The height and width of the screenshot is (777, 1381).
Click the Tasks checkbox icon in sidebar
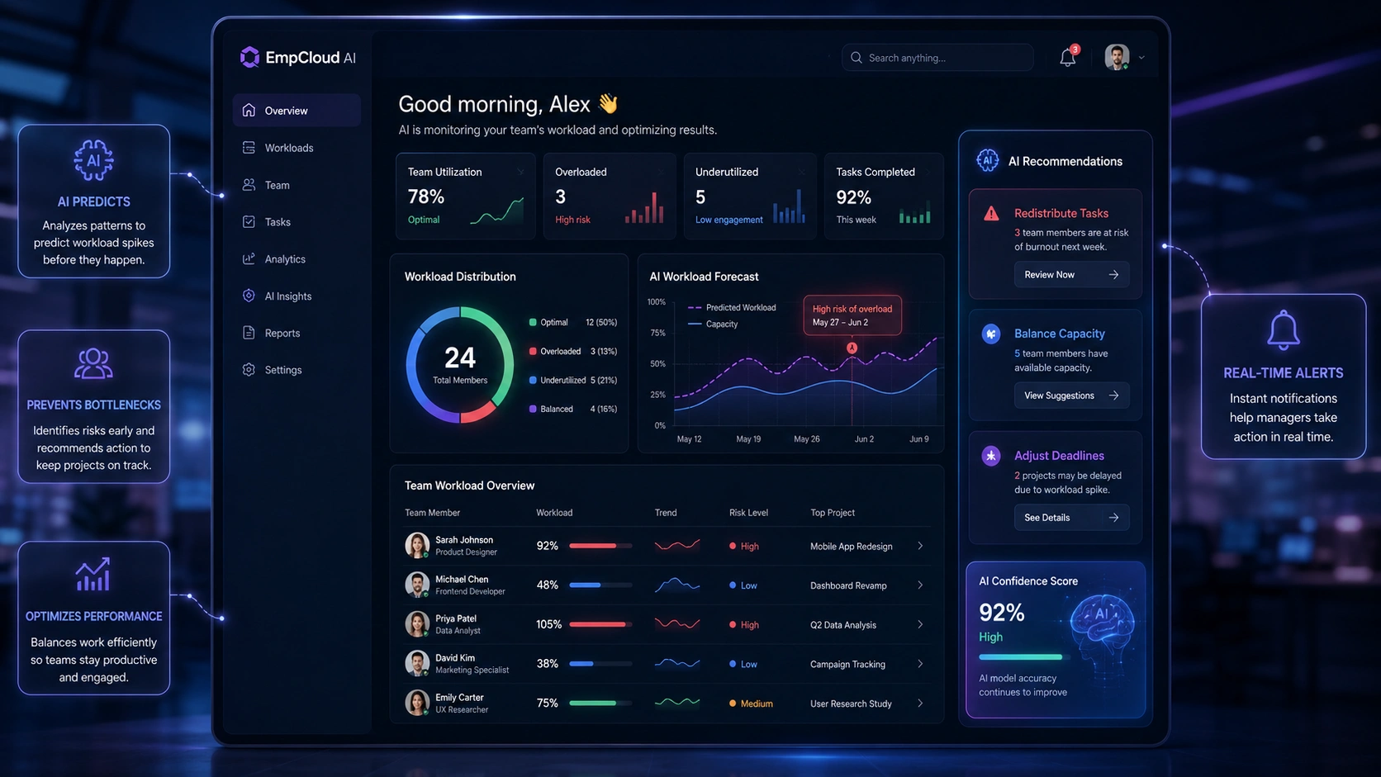click(x=249, y=221)
